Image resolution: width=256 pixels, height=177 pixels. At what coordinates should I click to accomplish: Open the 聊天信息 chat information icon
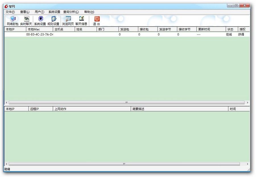point(81,21)
